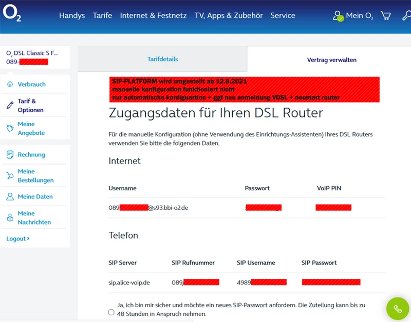The image size is (411, 322).
Task: Open the Tarife menu
Action: pos(102,15)
